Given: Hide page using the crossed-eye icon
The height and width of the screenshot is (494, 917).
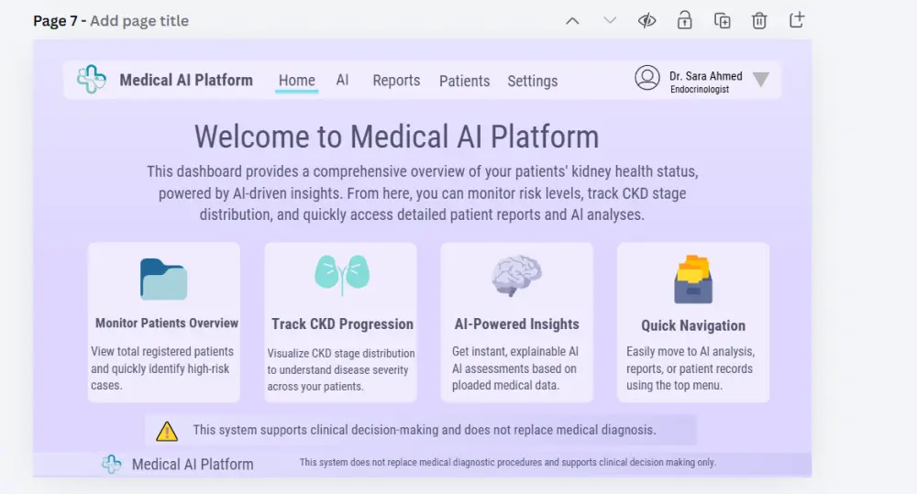Looking at the screenshot, I should click(x=646, y=21).
